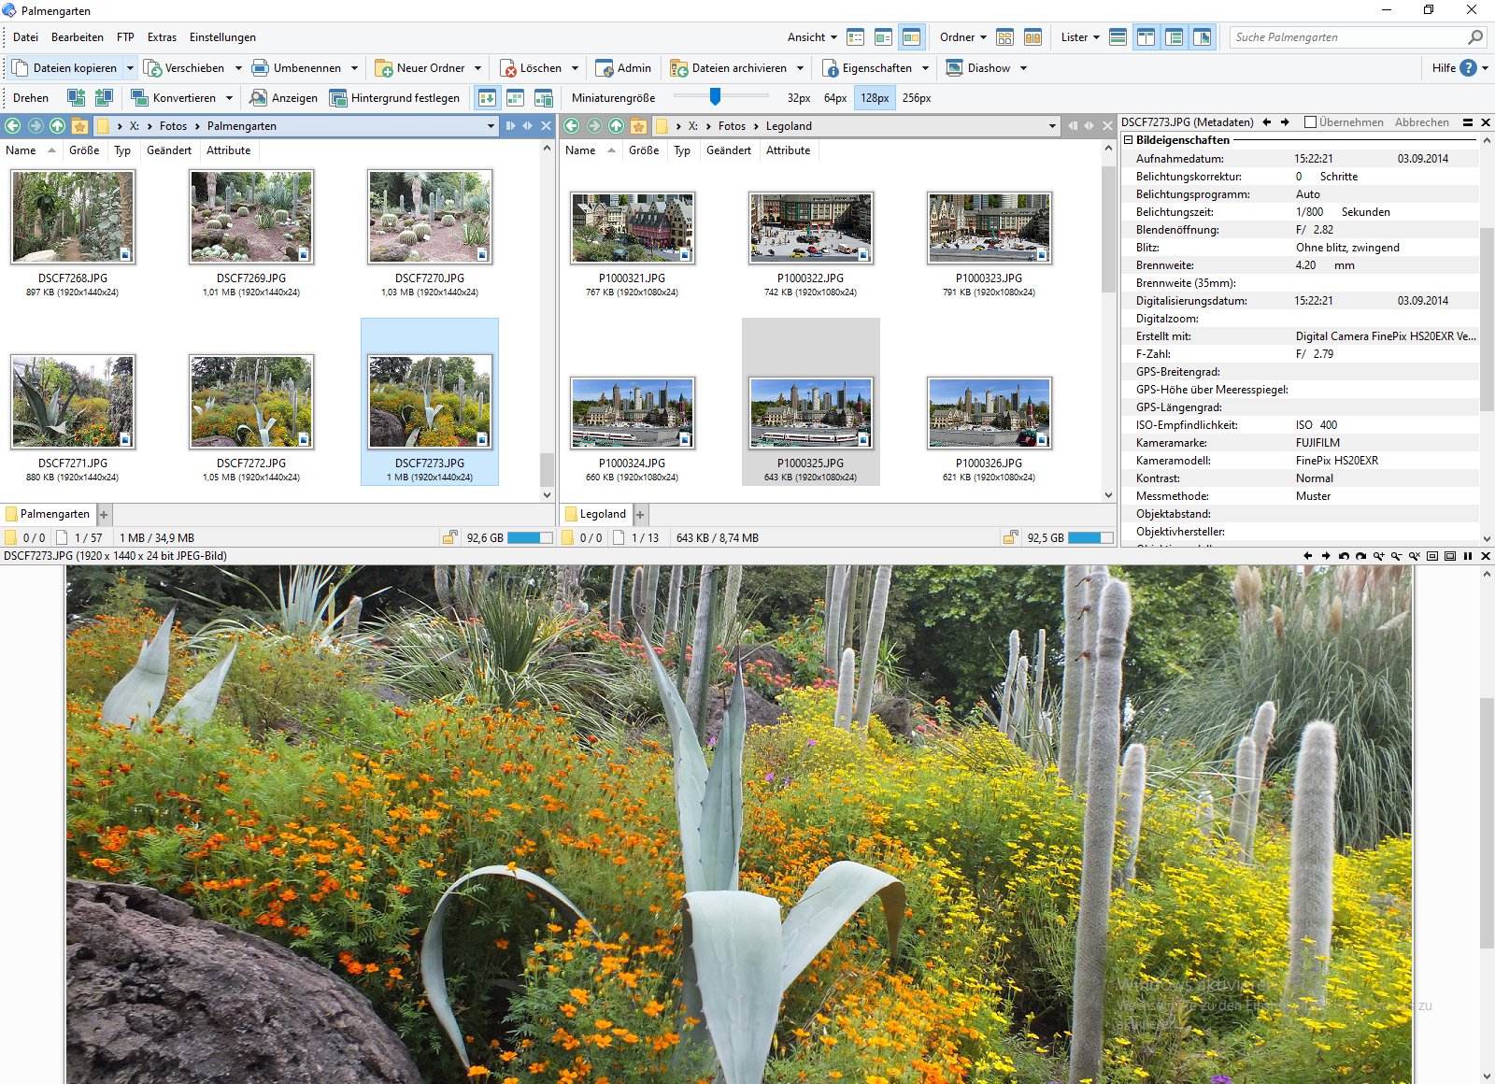Open favorites star icon in the Legoland pane
The width and height of the screenshot is (1495, 1084).
638,125
